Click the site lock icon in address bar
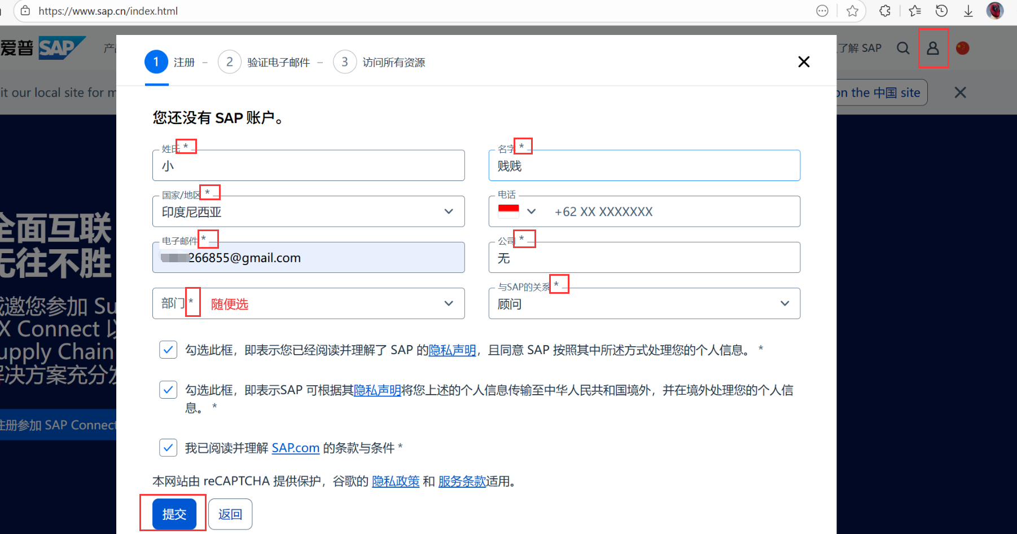This screenshot has width=1017, height=534. pos(25,11)
